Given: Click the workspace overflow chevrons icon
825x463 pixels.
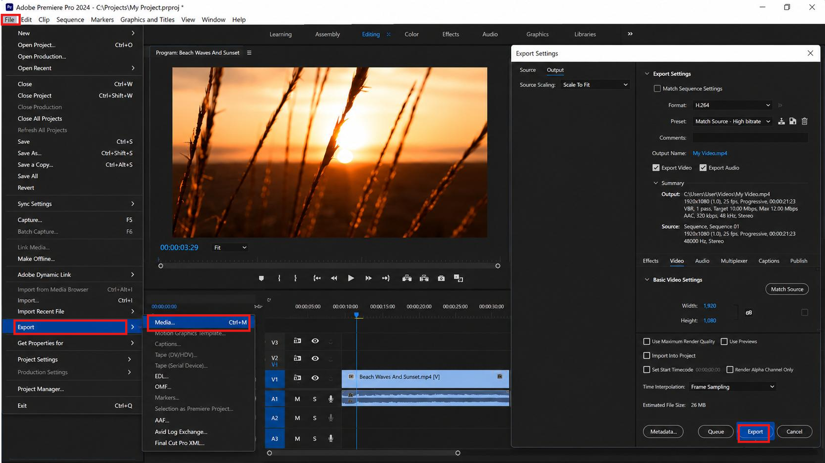Looking at the screenshot, I should coord(630,34).
